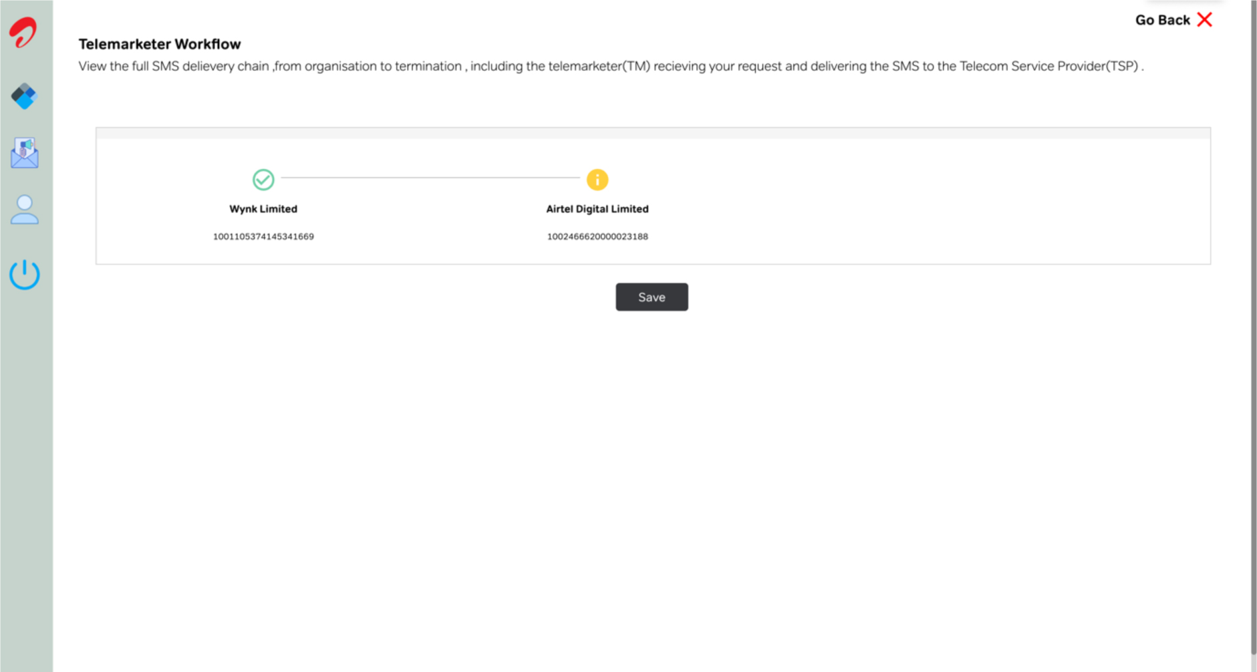Click the SMS delivery chain description text
Screen dimensions: 1257x672
pyautogui.click(x=611, y=66)
